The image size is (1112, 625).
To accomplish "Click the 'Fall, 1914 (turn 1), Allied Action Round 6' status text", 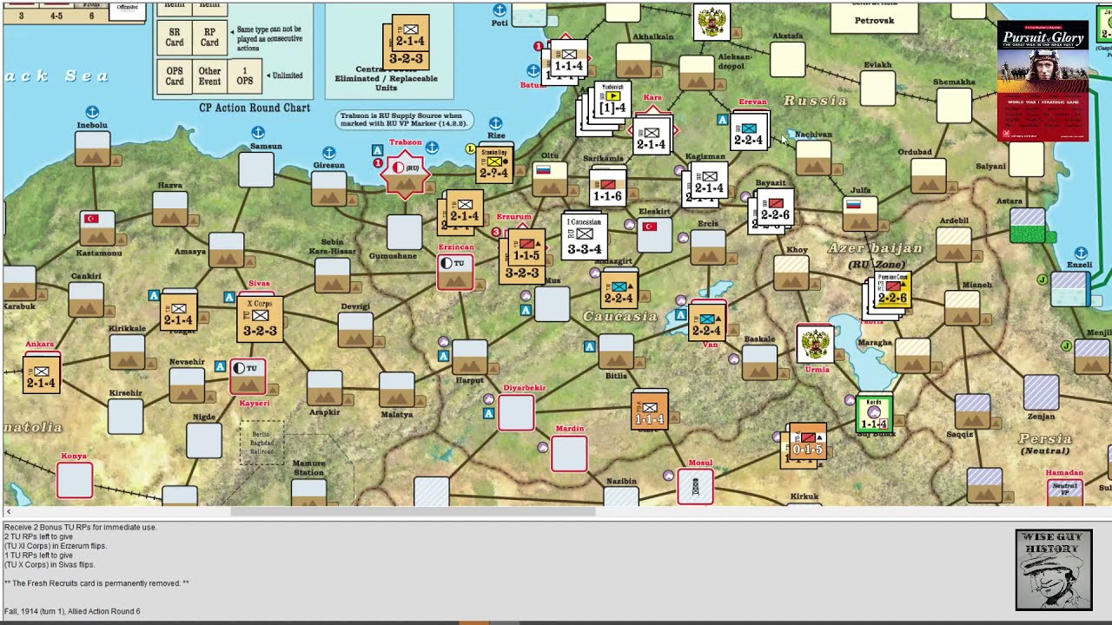I will coord(72,611).
